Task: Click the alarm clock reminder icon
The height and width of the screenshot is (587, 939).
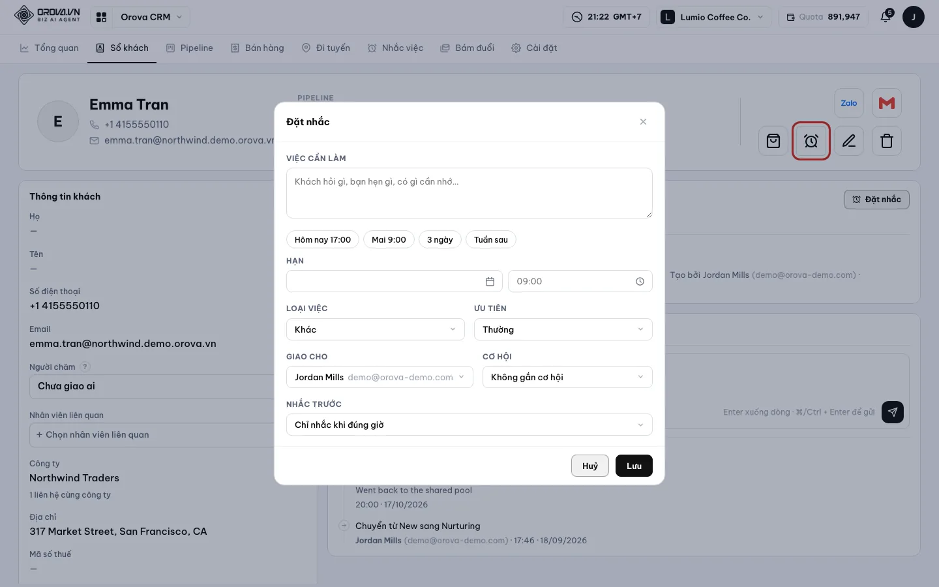Action: coord(811,141)
